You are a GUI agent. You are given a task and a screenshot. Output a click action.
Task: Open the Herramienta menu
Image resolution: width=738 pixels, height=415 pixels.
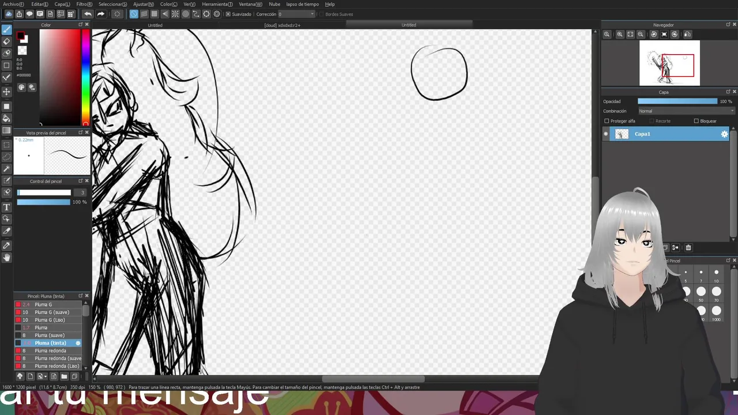[x=217, y=4]
